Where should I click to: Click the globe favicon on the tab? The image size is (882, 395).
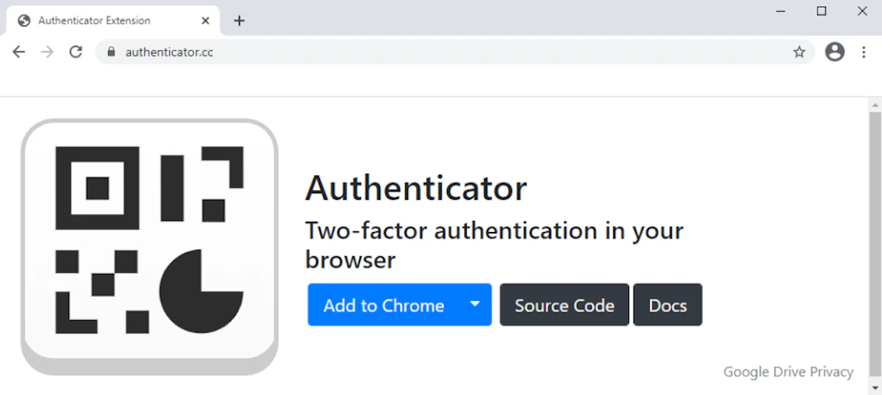pyautogui.click(x=24, y=21)
